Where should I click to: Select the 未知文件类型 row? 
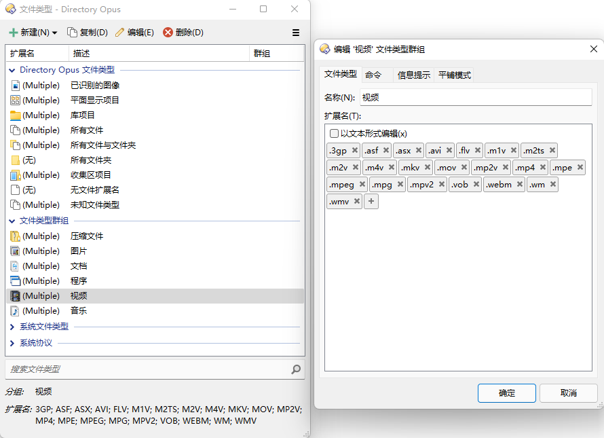point(155,205)
